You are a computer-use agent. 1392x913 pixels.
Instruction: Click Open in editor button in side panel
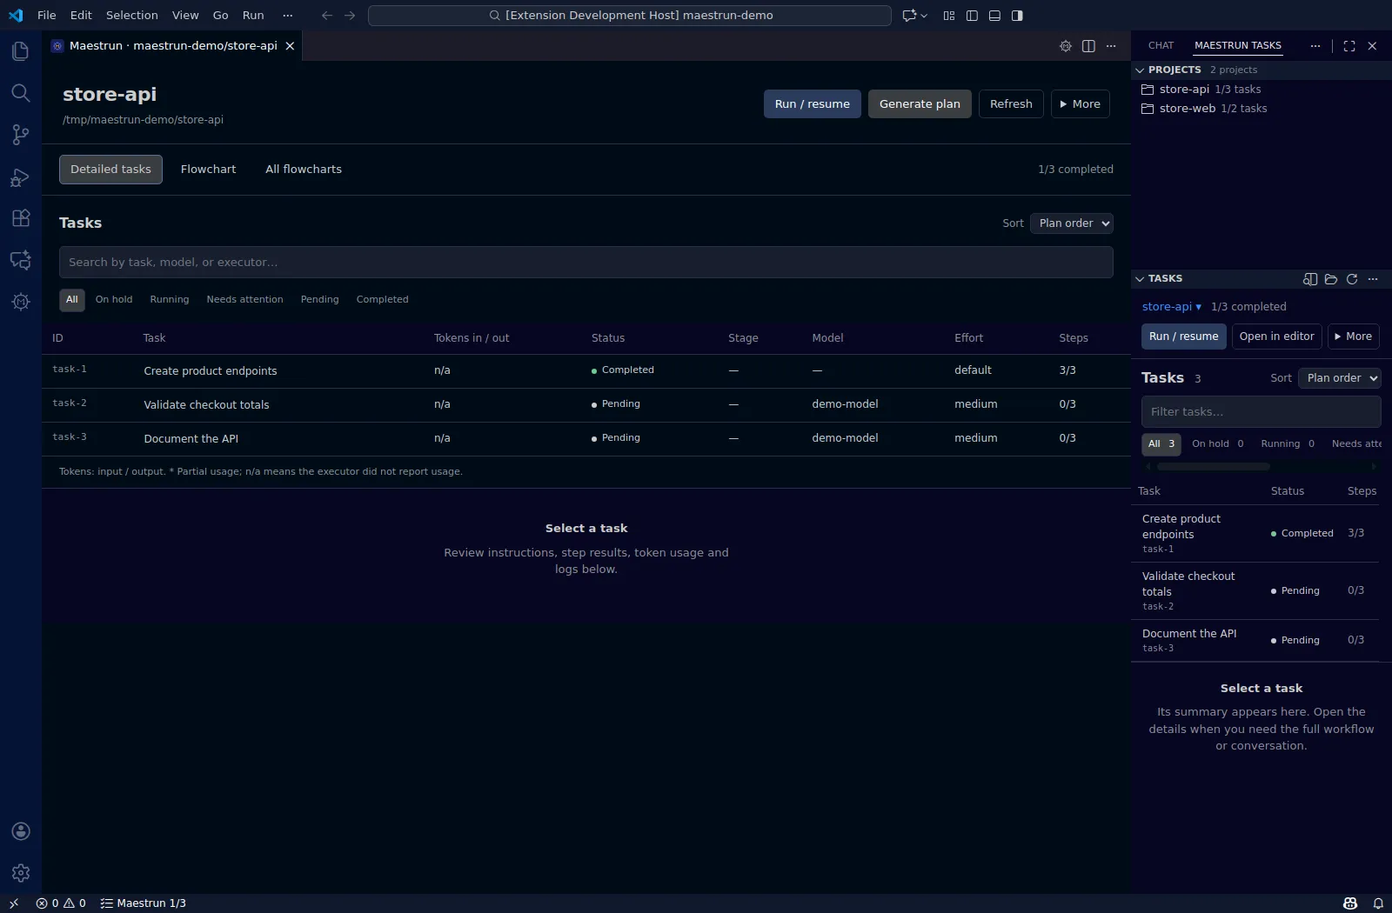coord(1276,337)
